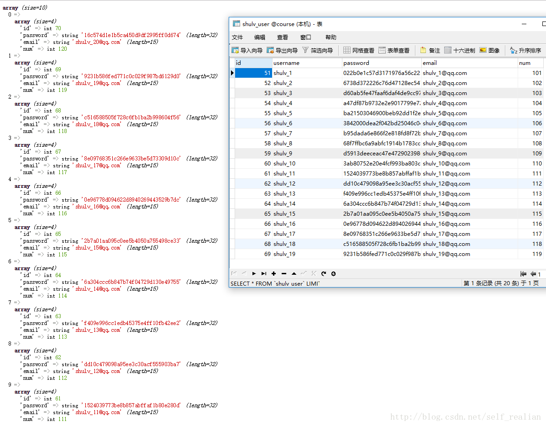546x426 pixels.
Task: Select row indicator arrow for row 51
Action: 232,73
